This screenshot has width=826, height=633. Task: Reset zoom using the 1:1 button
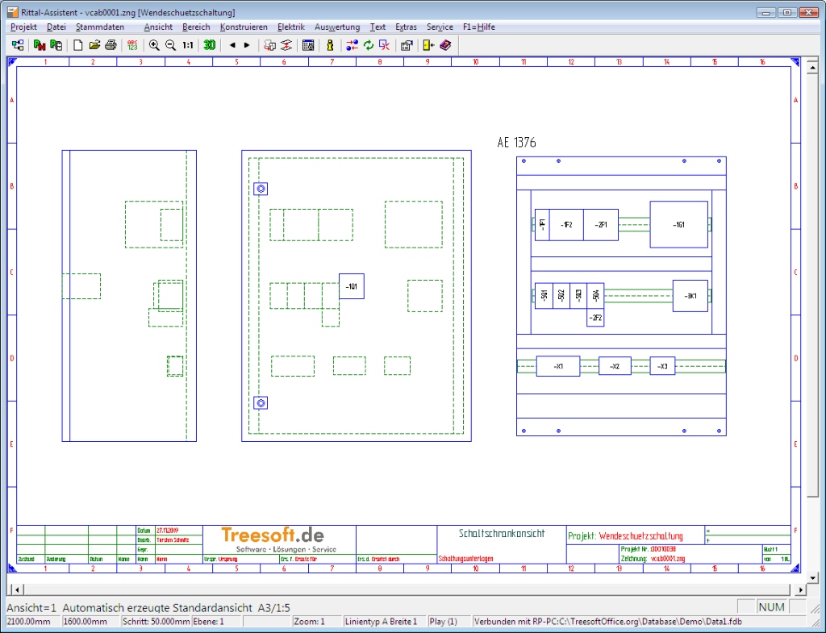[188, 45]
